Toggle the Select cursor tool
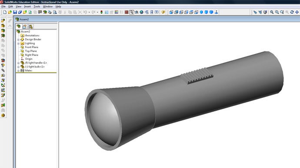 tap(131, 12)
